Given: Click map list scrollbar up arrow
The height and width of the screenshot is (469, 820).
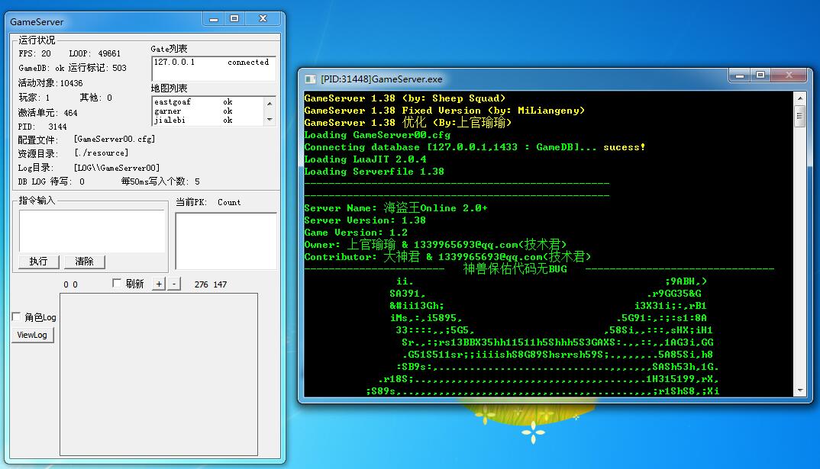Looking at the screenshot, I should [x=270, y=103].
